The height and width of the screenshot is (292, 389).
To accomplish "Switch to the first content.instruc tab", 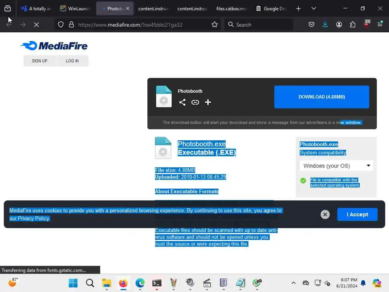I will pyautogui.click(x=153, y=8).
